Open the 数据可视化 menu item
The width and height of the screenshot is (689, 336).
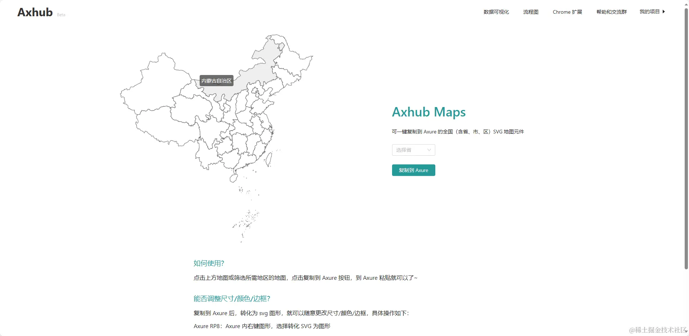pos(496,12)
